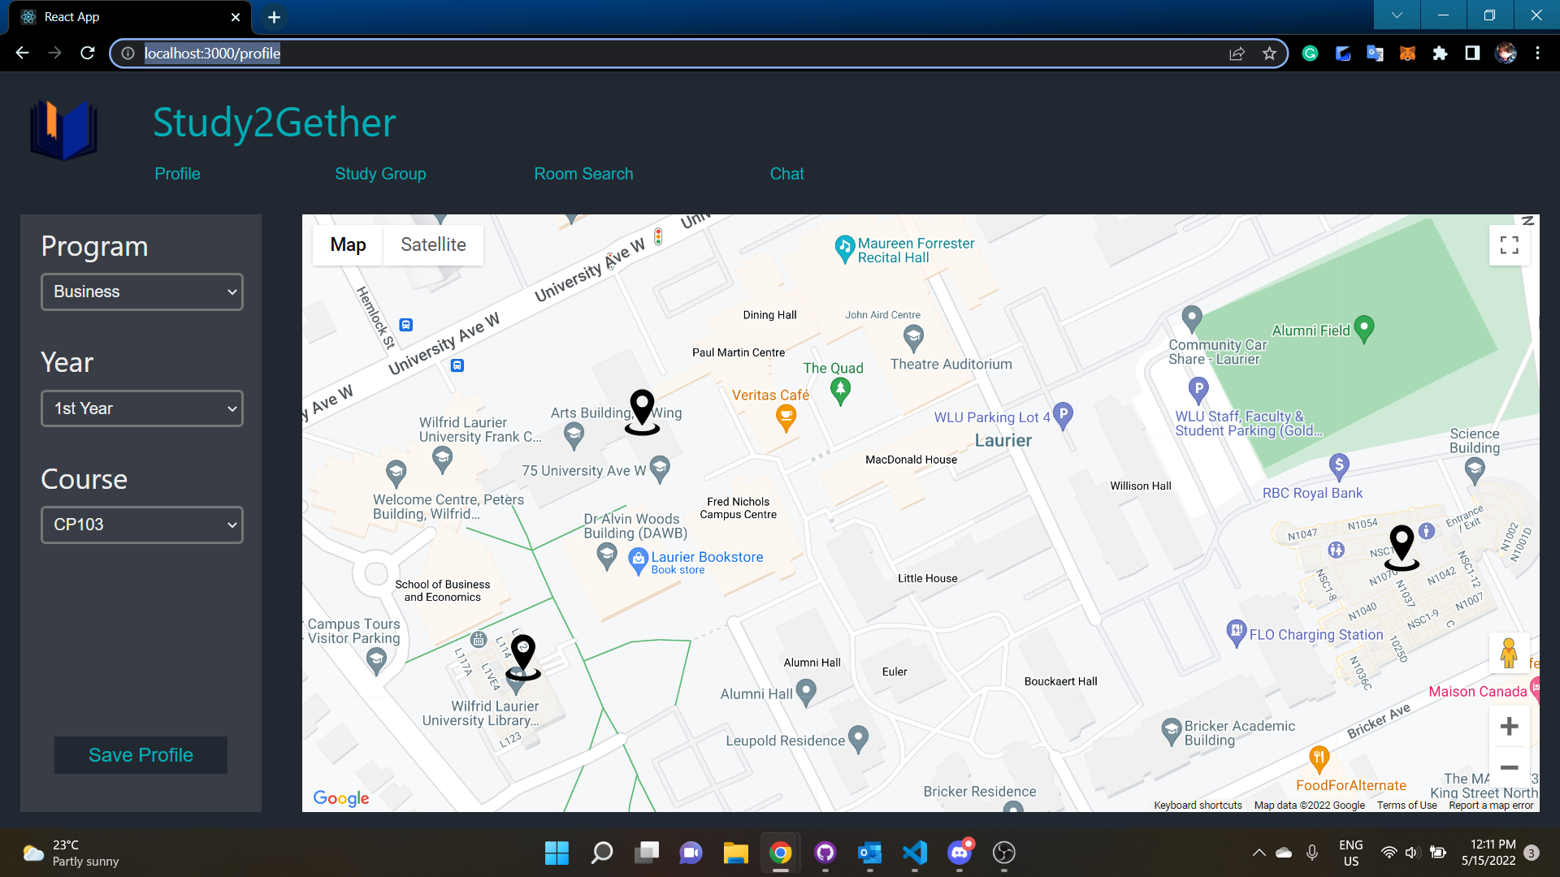Open the Chat link in navigation
The image size is (1560, 877).
pos(786,174)
